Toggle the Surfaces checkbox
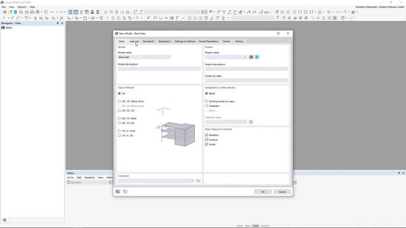The height and width of the screenshot is (228, 406). (x=207, y=139)
